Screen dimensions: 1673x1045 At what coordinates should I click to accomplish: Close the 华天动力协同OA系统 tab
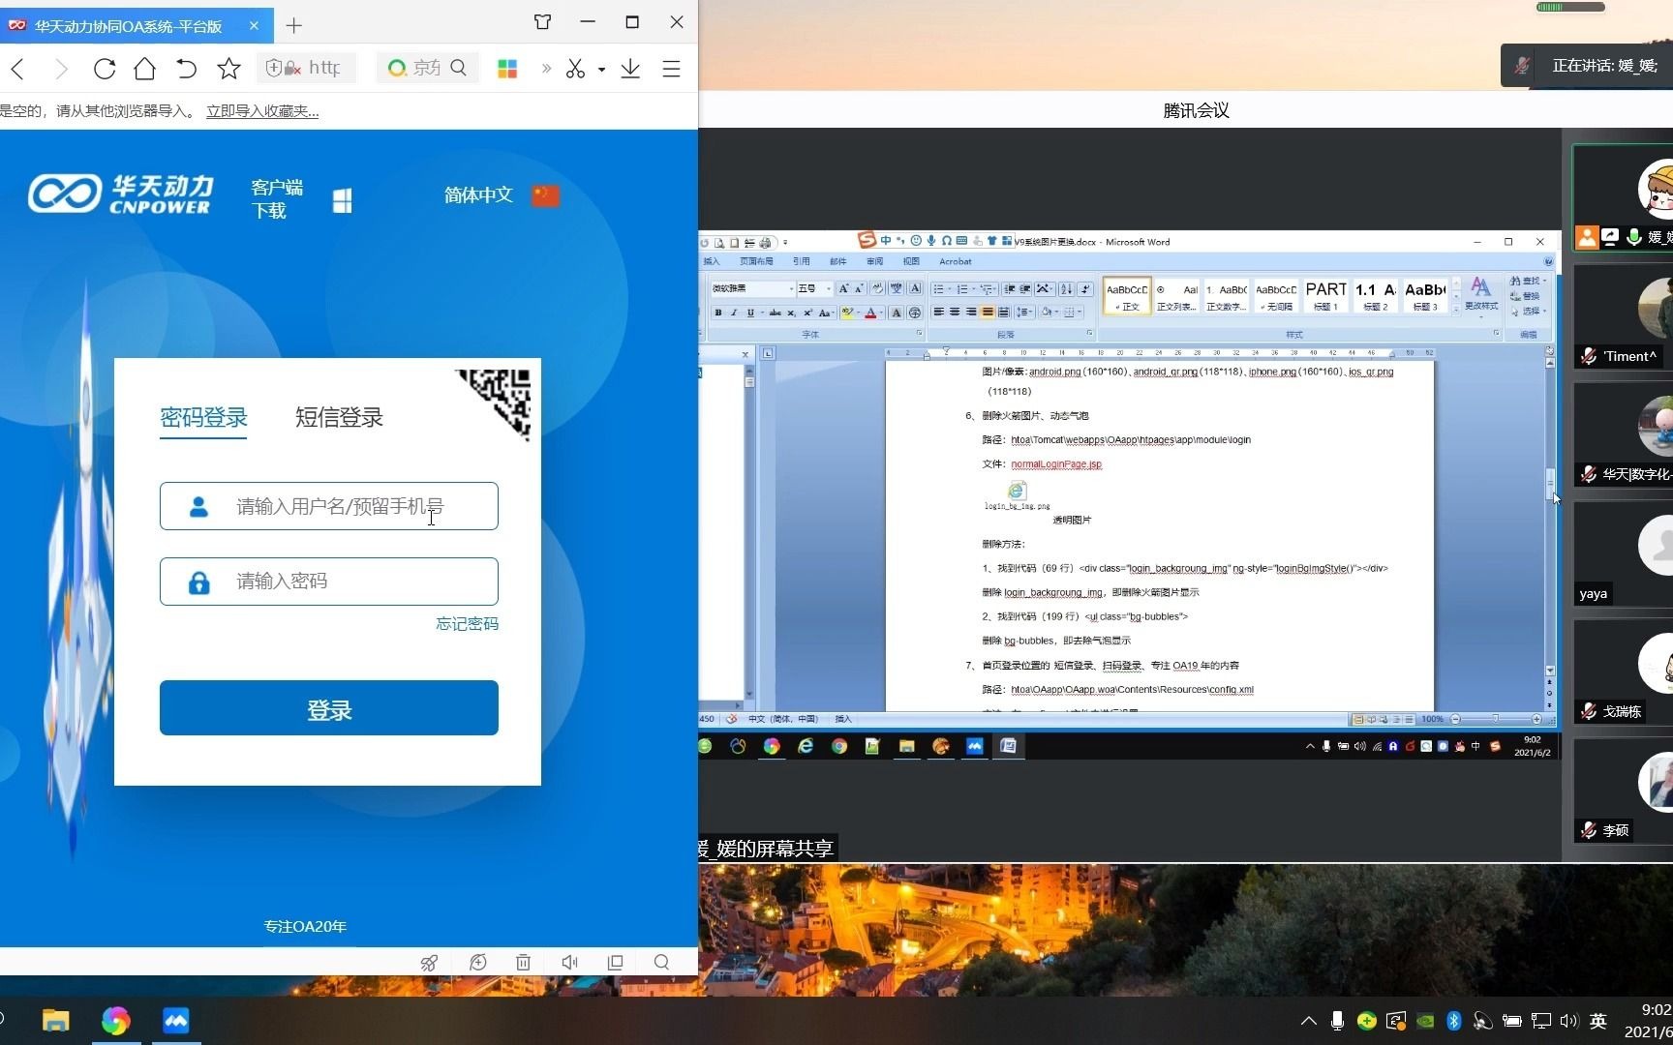tap(254, 25)
